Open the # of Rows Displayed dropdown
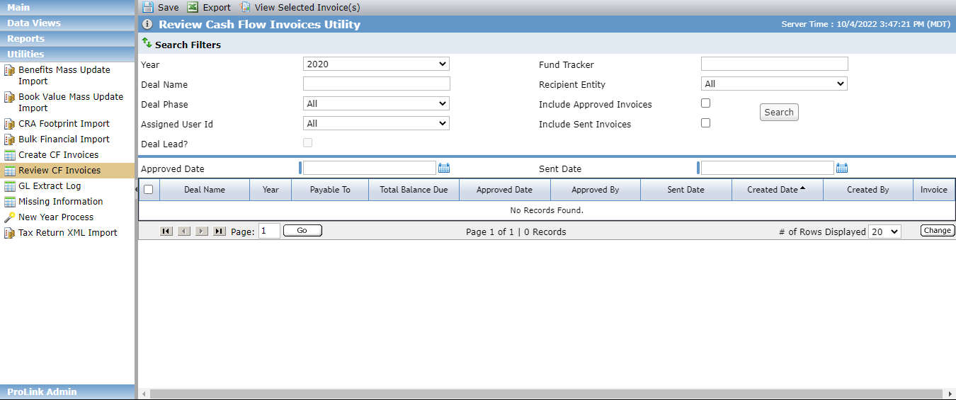Screen dimensions: 956x400 (x=884, y=232)
